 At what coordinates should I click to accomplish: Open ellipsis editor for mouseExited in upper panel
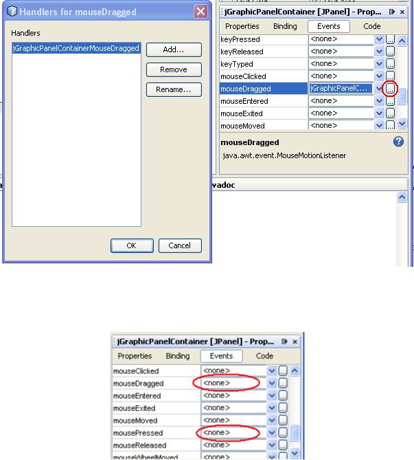click(390, 113)
